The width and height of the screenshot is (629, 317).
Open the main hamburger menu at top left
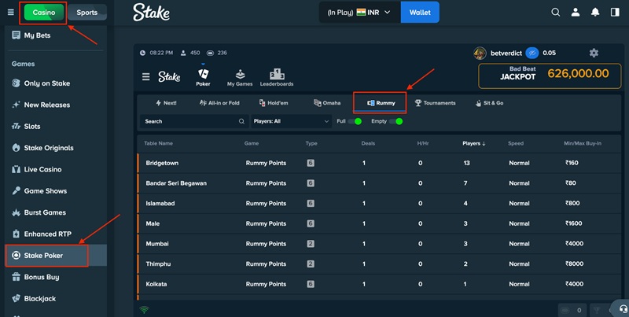[11, 13]
